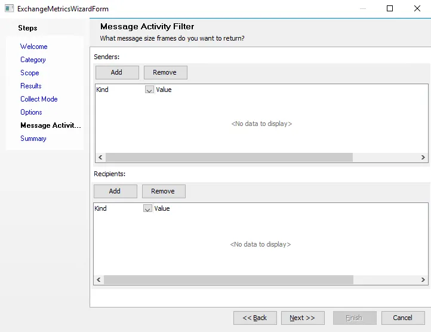The height and width of the screenshot is (332, 431).
Task: Go to the Welcome step
Action: pyautogui.click(x=34, y=47)
